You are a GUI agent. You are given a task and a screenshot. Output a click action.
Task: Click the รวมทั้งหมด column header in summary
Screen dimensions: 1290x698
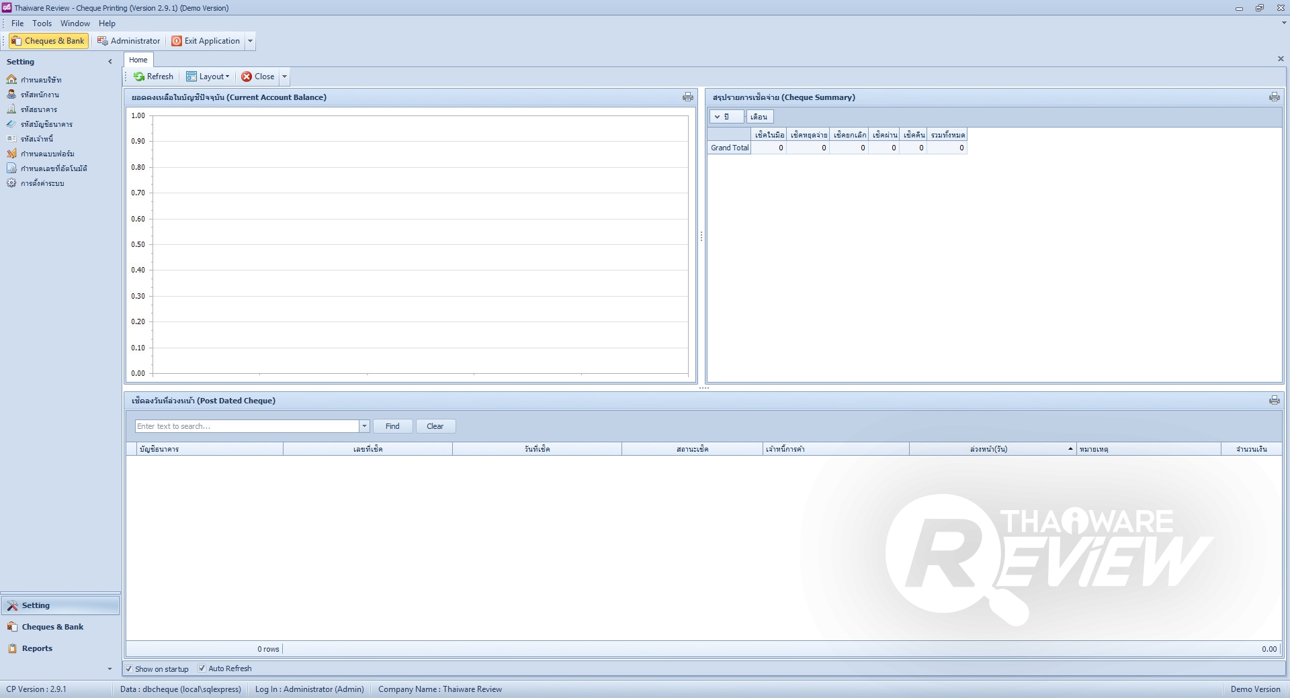947,135
